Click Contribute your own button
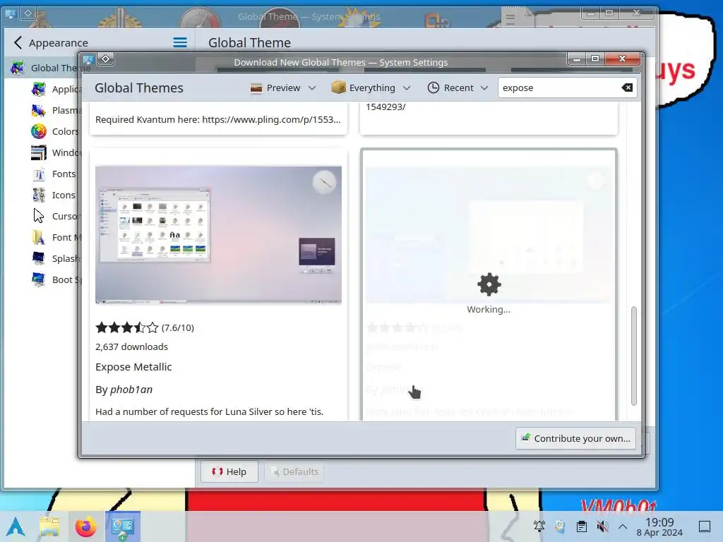 [x=576, y=438]
